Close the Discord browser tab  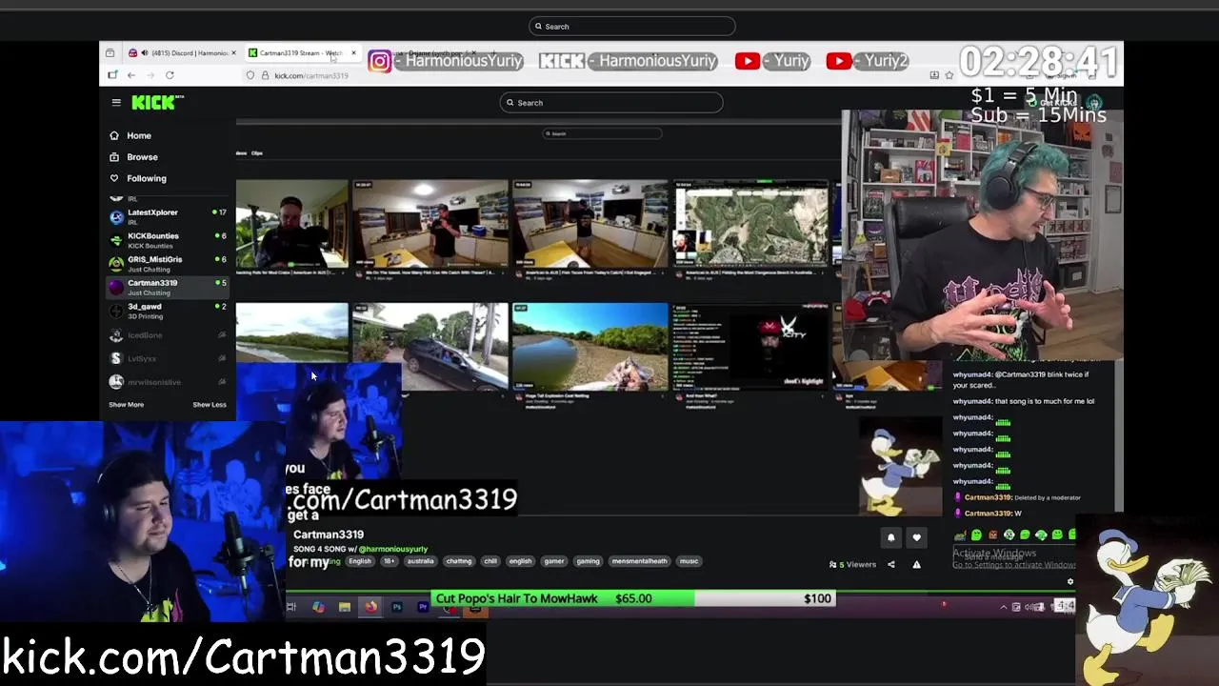234,53
